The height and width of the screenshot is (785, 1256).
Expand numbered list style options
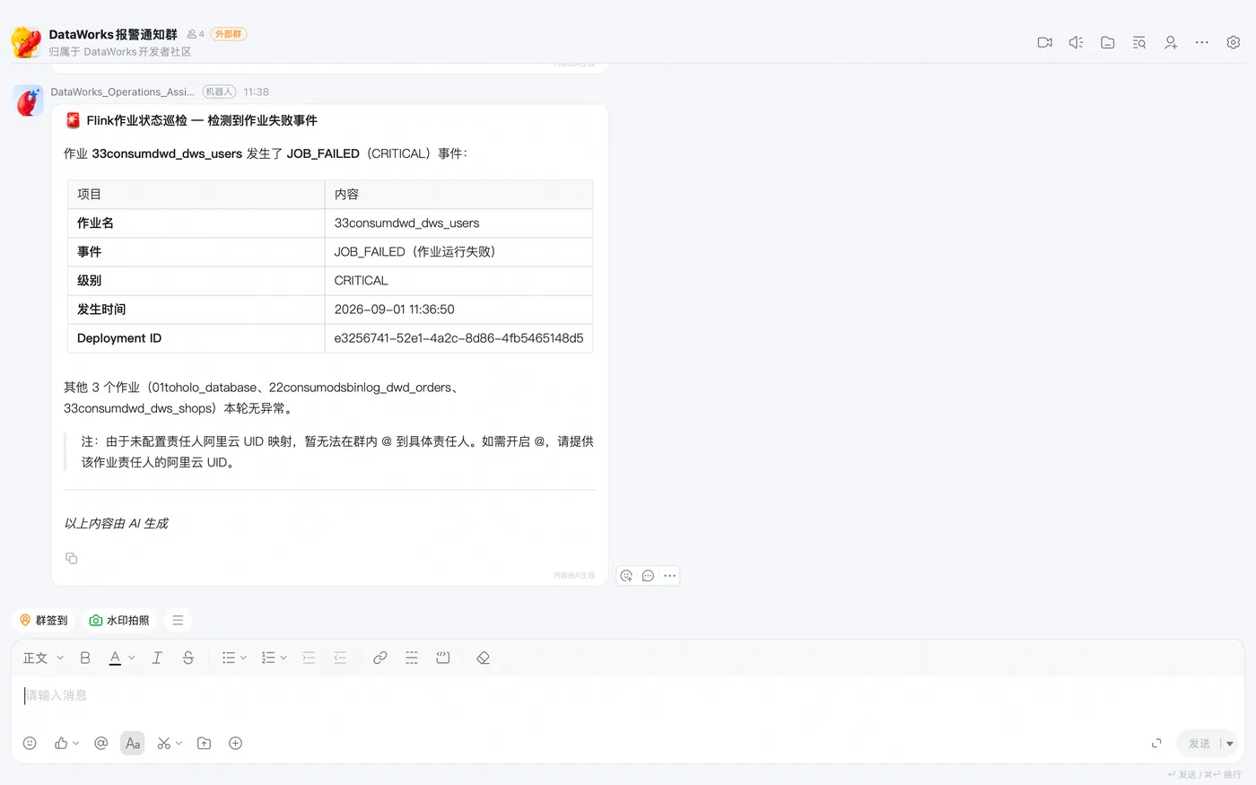click(283, 658)
